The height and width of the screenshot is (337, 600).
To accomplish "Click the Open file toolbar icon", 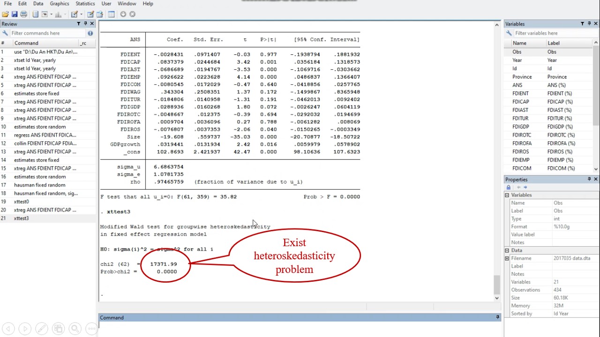I will tap(5, 15).
